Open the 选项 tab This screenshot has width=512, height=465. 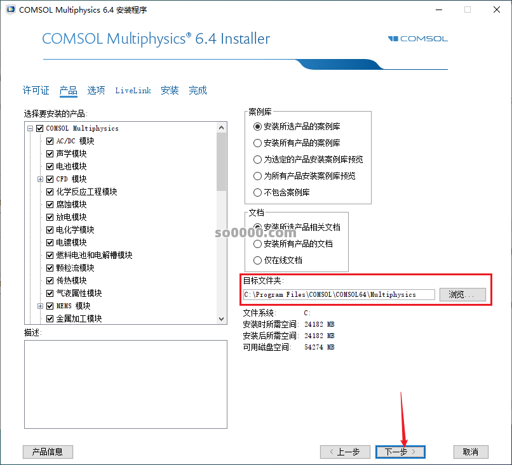pyautogui.click(x=96, y=90)
